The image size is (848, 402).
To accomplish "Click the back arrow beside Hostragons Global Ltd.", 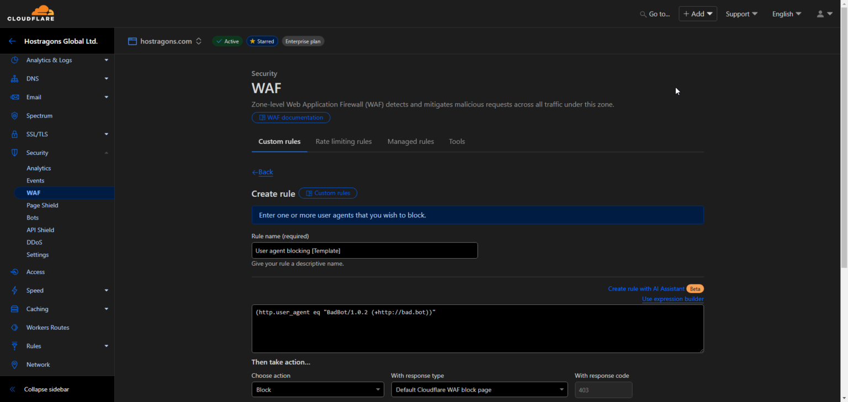I will click(12, 41).
